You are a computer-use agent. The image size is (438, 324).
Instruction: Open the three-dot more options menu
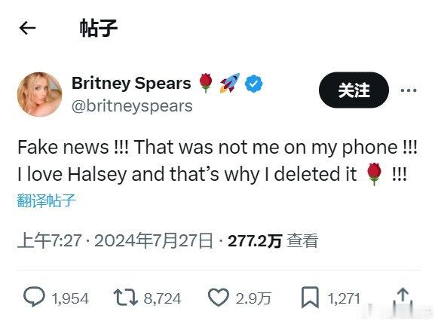coord(409,90)
